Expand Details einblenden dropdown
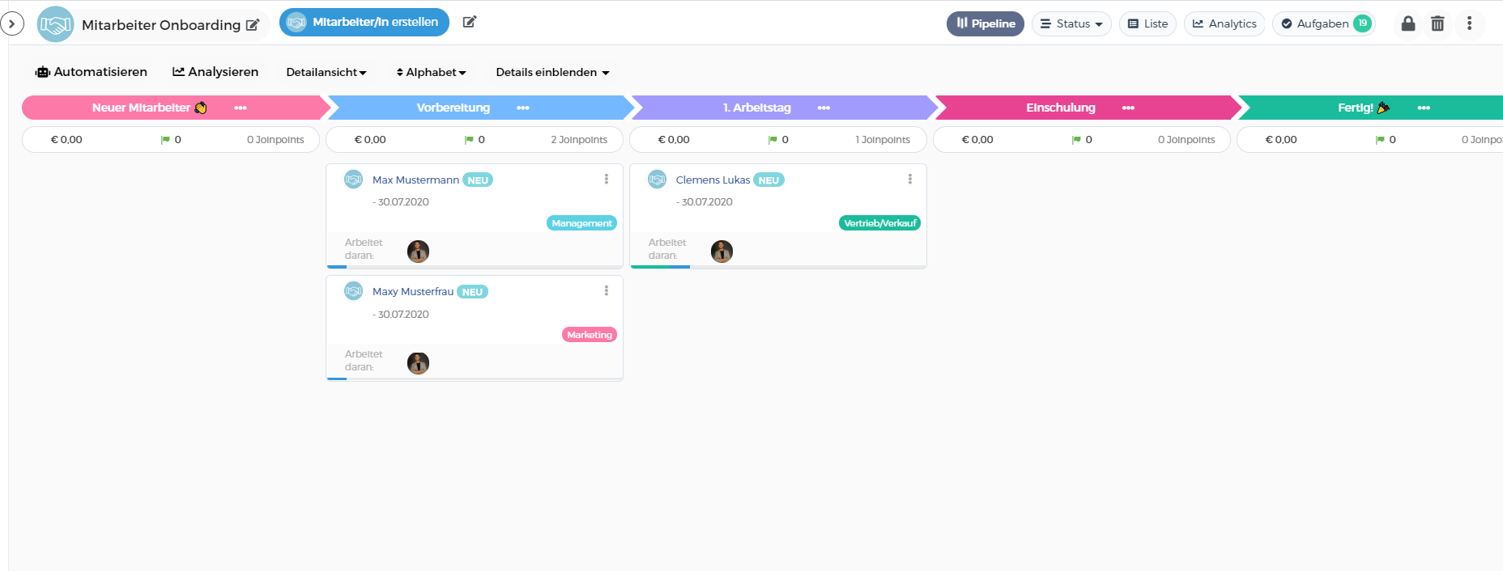This screenshot has width=1503, height=571. click(x=553, y=72)
